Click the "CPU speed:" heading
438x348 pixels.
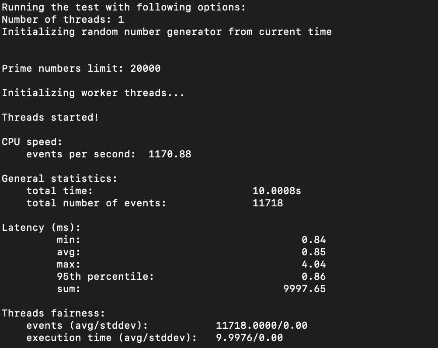pos(32,142)
